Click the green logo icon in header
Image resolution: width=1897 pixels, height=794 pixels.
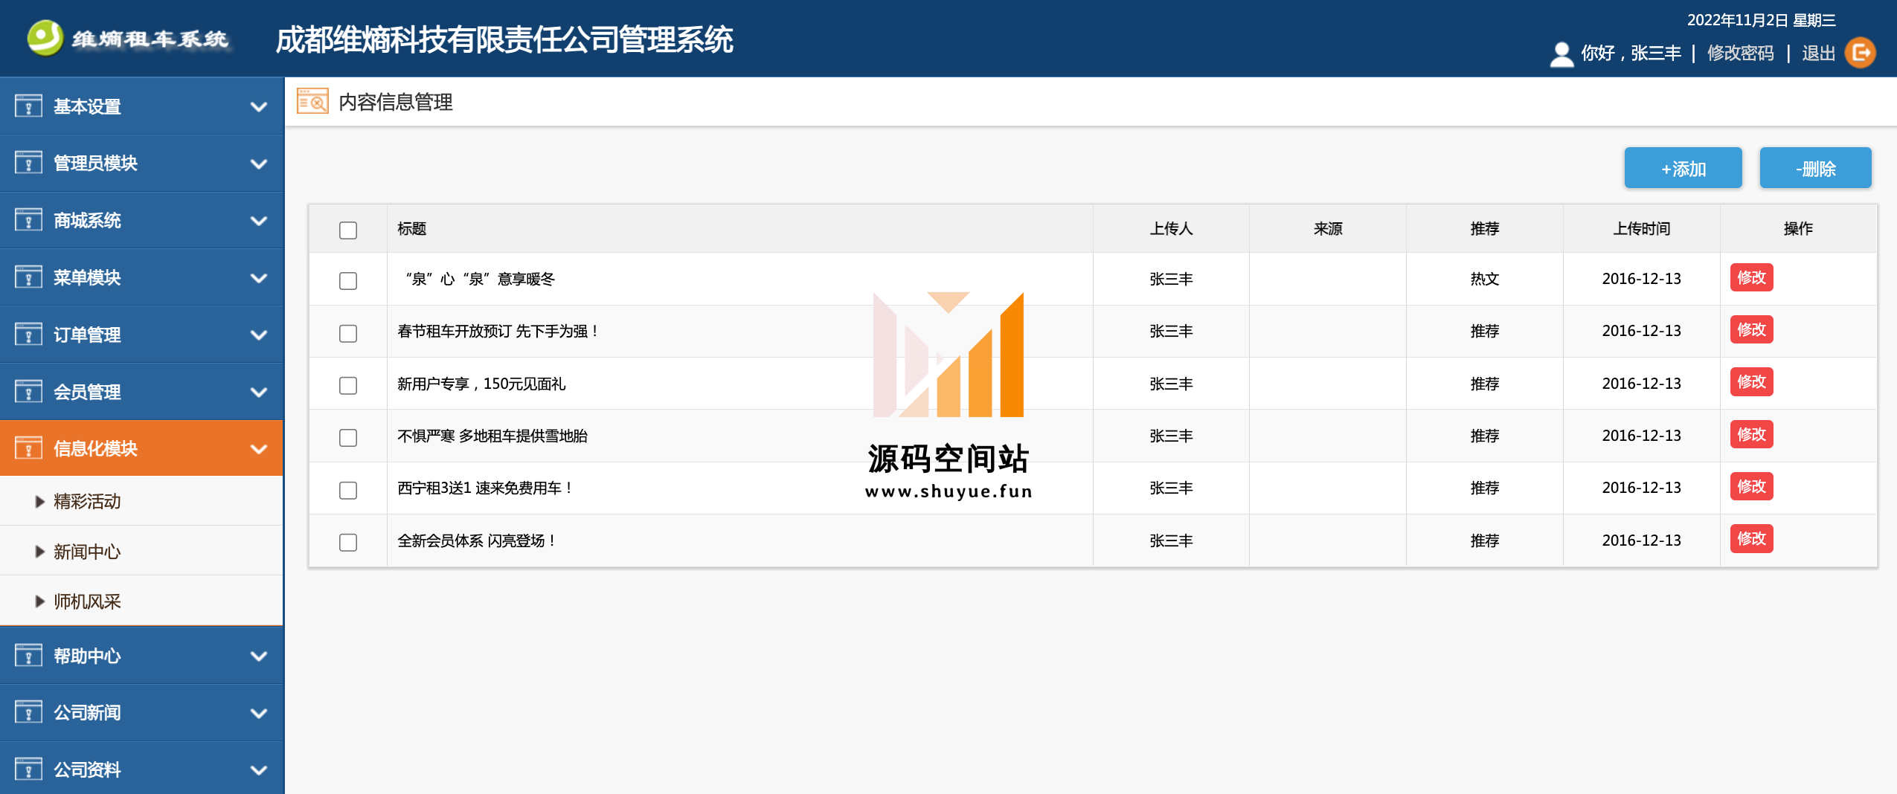pyautogui.click(x=45, y=37)
